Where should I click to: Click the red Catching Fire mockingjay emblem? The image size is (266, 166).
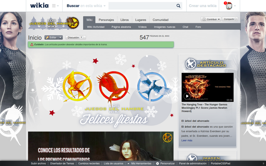tap(113, 87)
